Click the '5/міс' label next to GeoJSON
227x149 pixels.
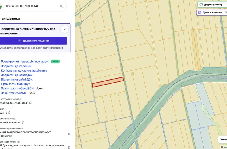click(40, 89)
